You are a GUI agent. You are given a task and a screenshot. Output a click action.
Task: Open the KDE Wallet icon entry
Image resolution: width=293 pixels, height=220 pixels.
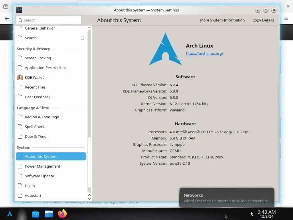click(x=20, y=77)
